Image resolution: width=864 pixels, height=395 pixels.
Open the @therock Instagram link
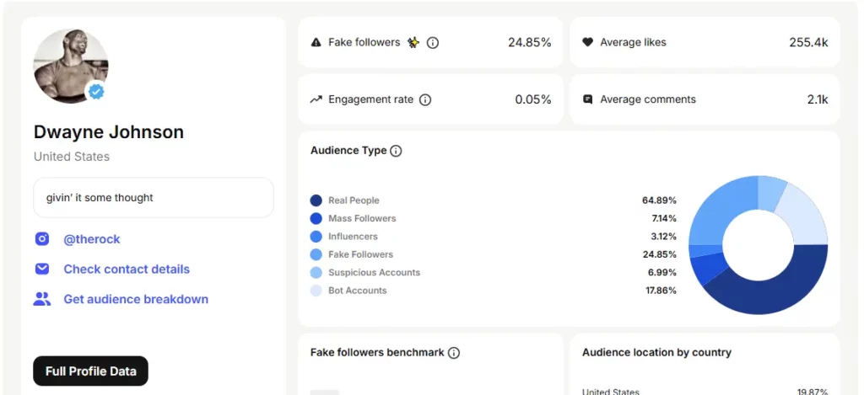(91, 238)
